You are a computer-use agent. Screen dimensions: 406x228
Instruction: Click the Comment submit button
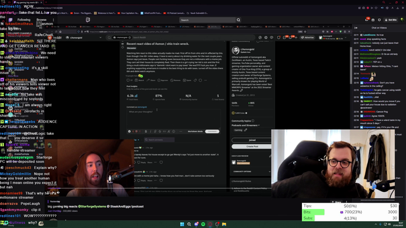point(212,131)
